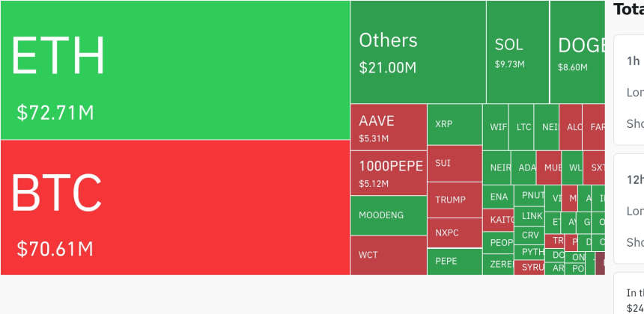Select the NXPC red block

[x=454, y=233]
